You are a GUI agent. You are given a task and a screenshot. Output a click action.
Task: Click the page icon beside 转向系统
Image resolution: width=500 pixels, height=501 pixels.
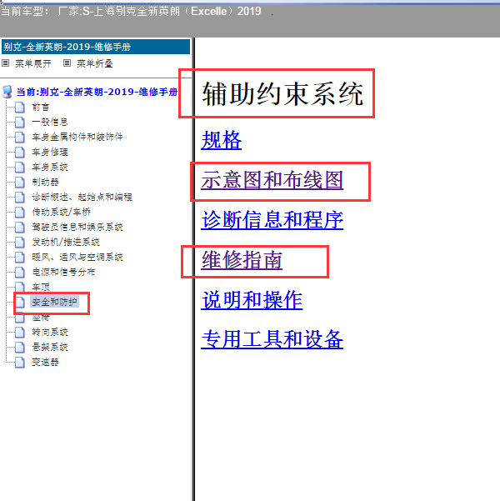[x=19, y=333]
